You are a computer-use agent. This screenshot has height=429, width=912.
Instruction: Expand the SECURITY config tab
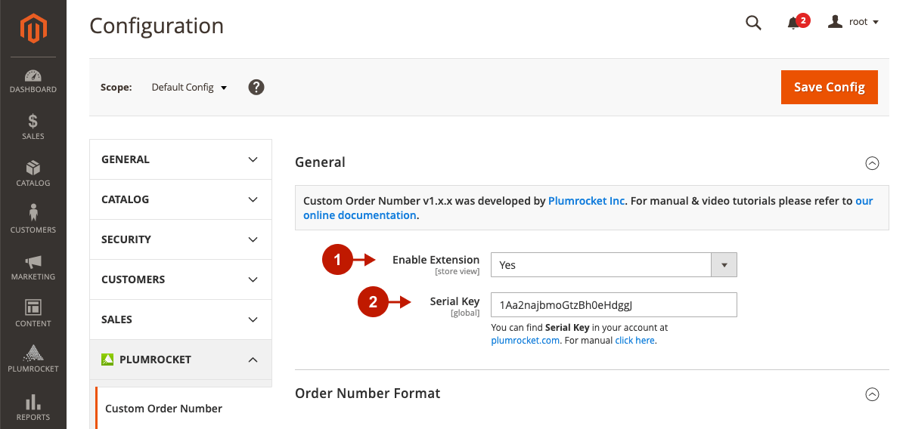tap(181, 239)
